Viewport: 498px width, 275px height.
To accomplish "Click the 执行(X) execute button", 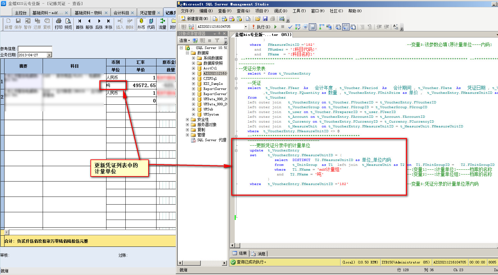I will point(261,27).
